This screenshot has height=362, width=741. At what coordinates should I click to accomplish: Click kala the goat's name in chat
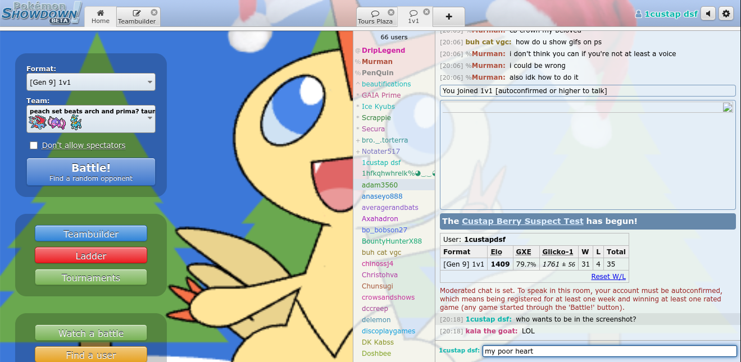(x=492, y=331)
